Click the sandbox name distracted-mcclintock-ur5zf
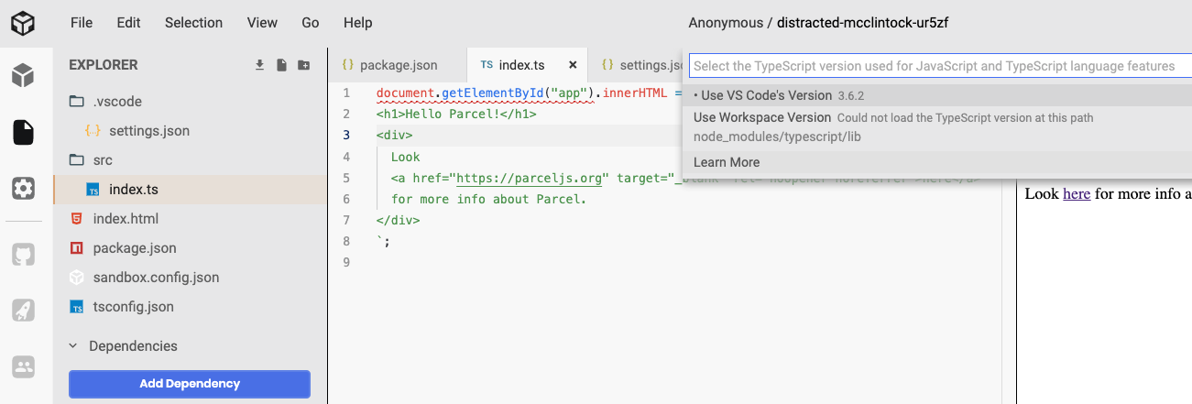The width and height of the screenshot is (1192, 404). point(862,22)
